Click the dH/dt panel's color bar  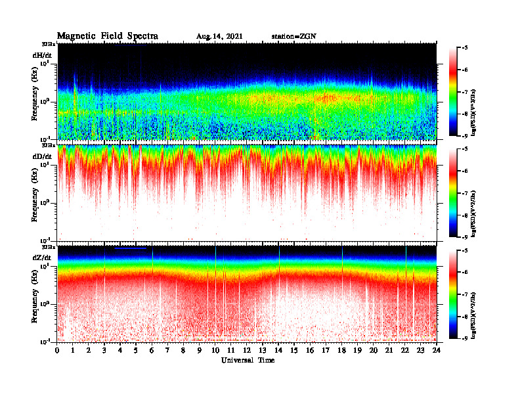pos(453,91)
